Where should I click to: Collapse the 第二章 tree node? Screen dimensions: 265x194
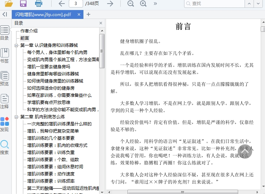coord(16,117)
